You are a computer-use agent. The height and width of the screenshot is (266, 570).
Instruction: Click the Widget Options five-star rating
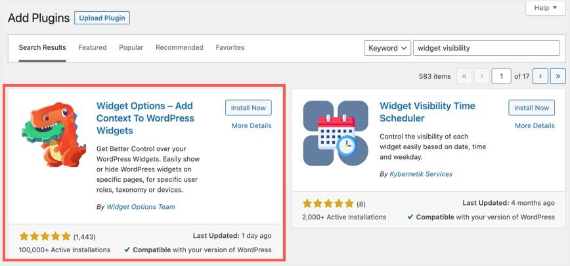click(45, 236)
